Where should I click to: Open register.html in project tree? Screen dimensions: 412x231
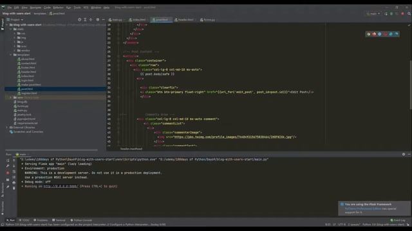click(27, 93)
